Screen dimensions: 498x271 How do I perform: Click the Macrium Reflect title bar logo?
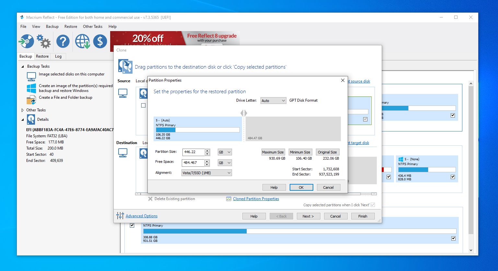coord(22,17)
